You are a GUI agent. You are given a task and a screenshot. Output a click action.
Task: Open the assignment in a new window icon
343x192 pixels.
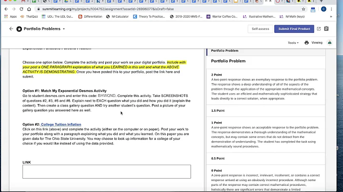[x=319, y=29]
